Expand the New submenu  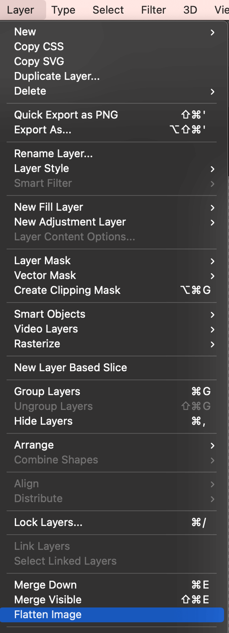pyautogui.click(x=25, y=31)
